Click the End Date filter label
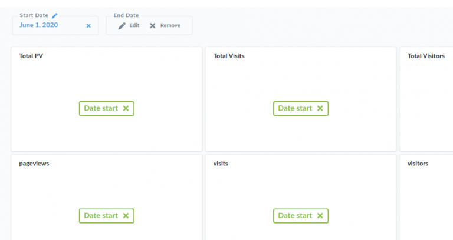The width and height of the screenshot is (453, 240). (126, 15)
